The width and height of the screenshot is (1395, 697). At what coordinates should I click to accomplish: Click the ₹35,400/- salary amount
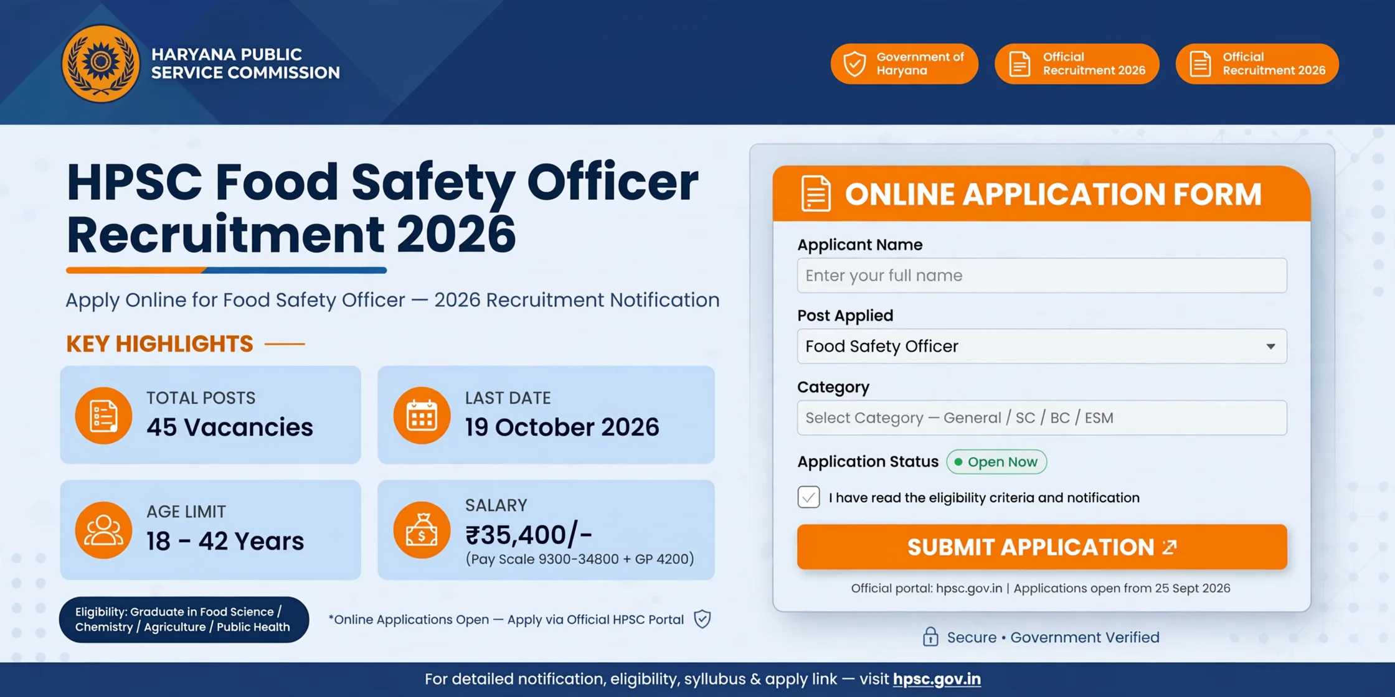tap(529, 535)
